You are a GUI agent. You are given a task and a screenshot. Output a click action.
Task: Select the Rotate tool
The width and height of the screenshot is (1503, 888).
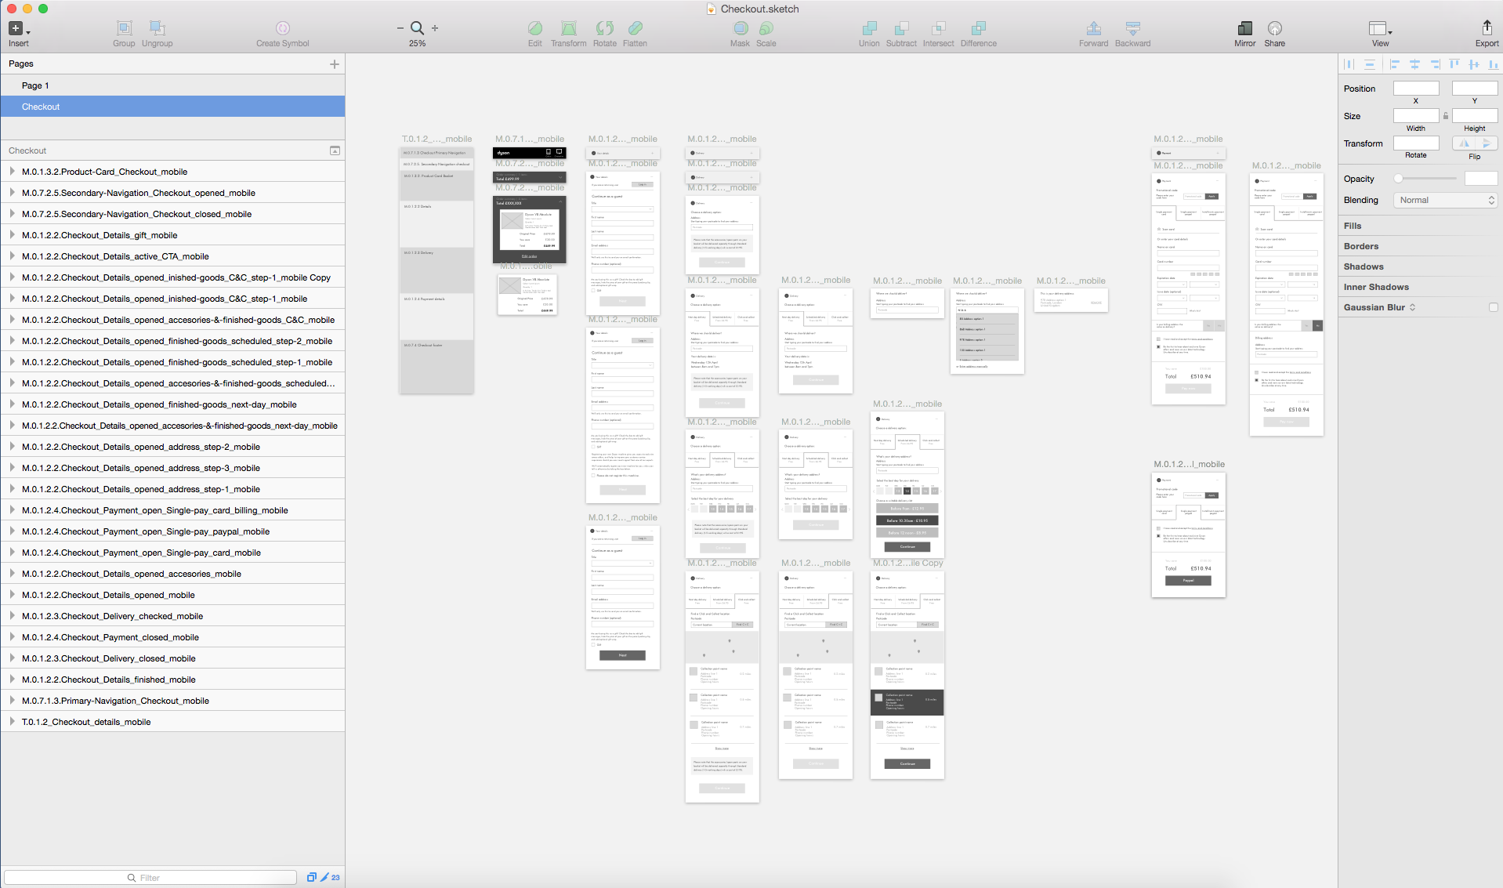604,28
